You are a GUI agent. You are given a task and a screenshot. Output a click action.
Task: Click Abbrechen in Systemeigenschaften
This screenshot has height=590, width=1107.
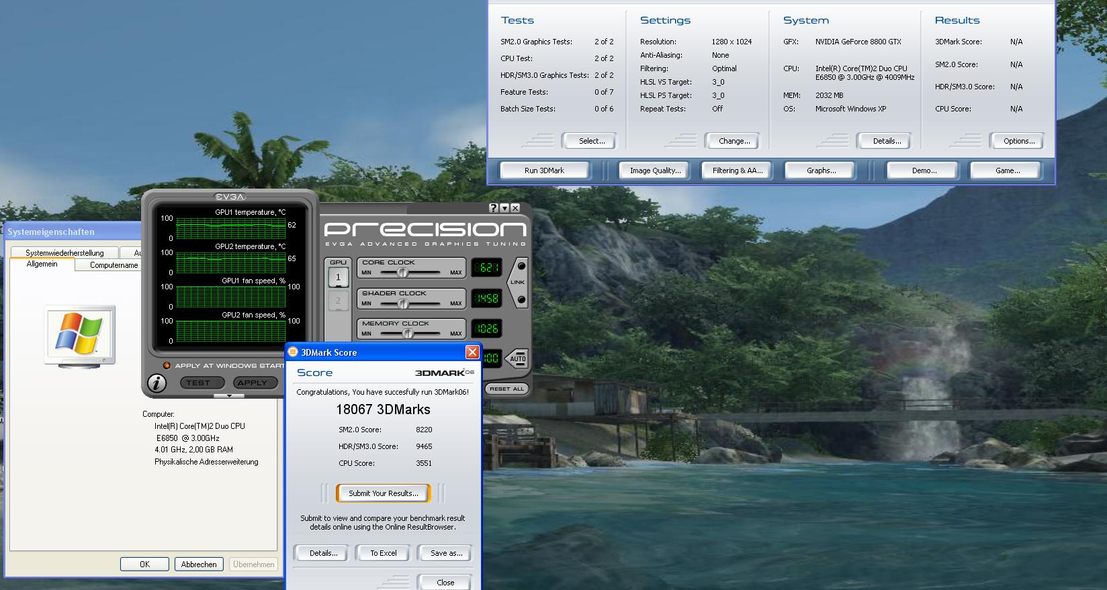pyautogui.click(x=199, y=564)
